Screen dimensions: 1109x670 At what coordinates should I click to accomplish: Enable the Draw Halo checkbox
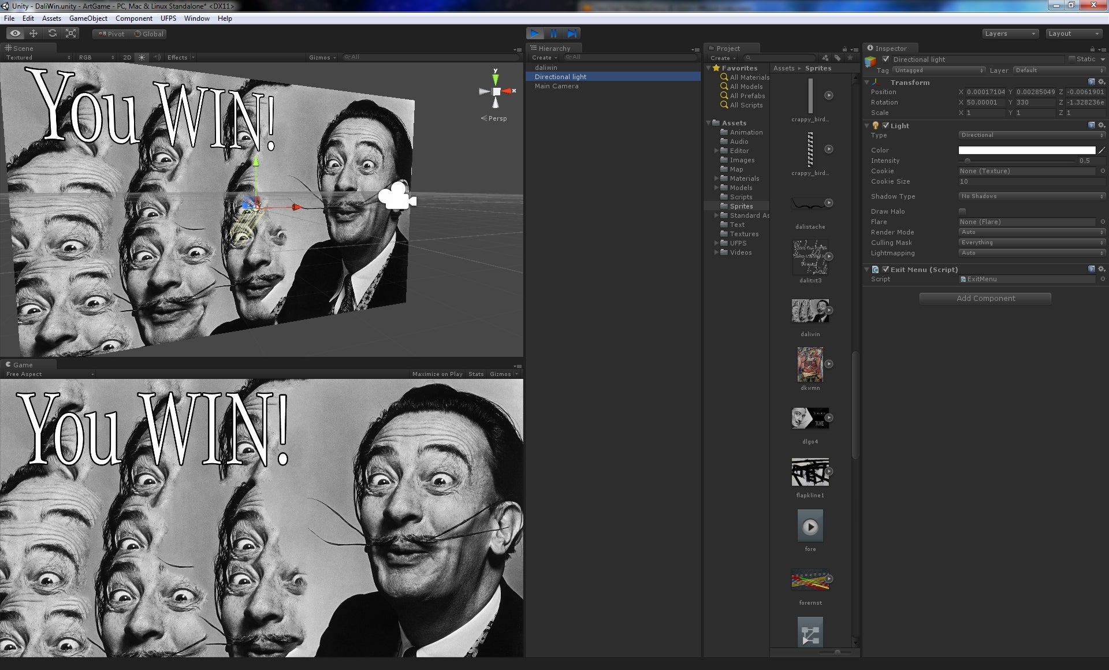tap(962, 211)
